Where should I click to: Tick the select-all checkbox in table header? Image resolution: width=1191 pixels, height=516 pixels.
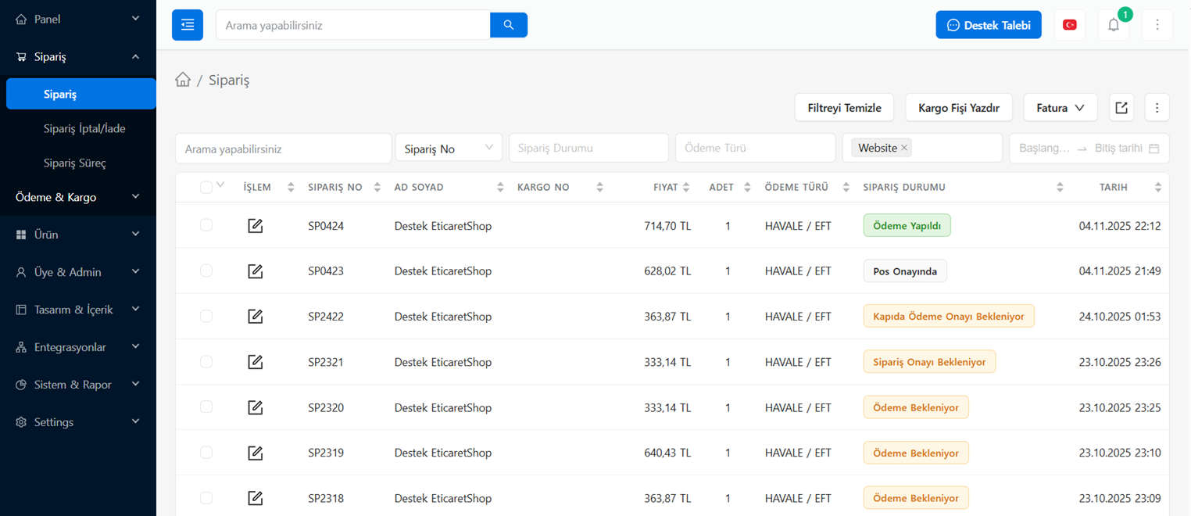point(206,188)
